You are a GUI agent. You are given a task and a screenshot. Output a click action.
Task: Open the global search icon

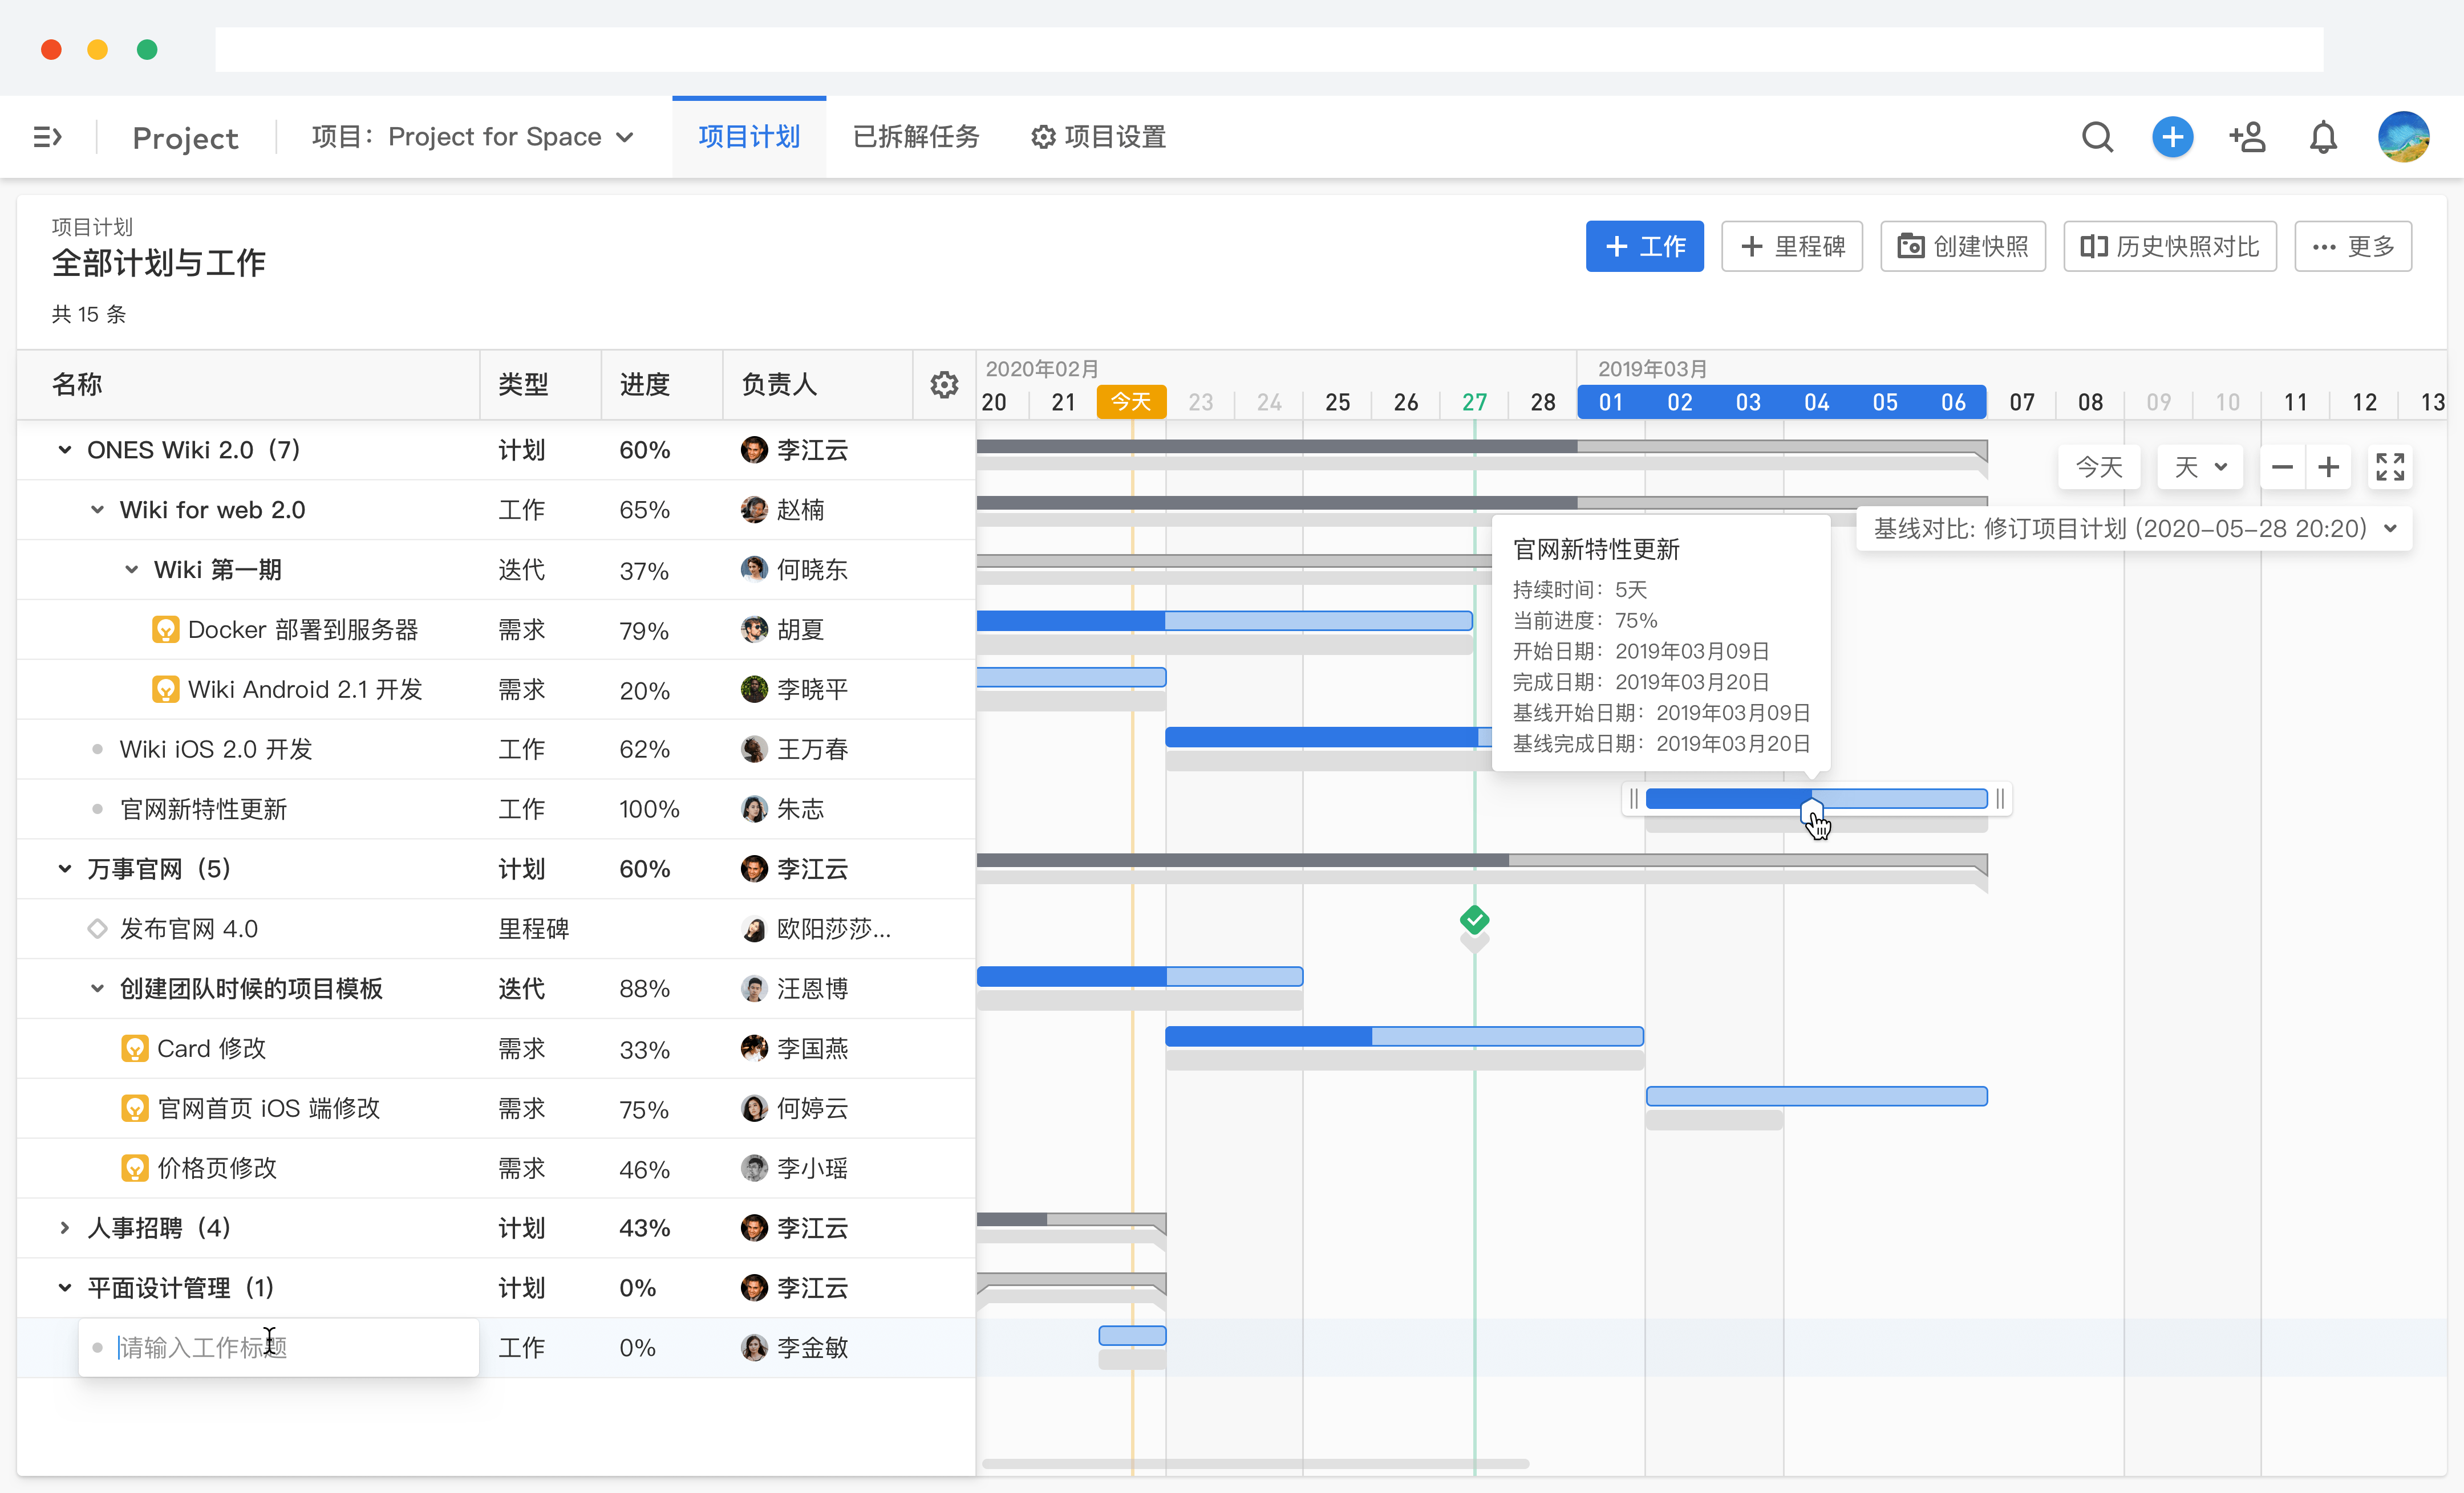tap(2097, 137)
